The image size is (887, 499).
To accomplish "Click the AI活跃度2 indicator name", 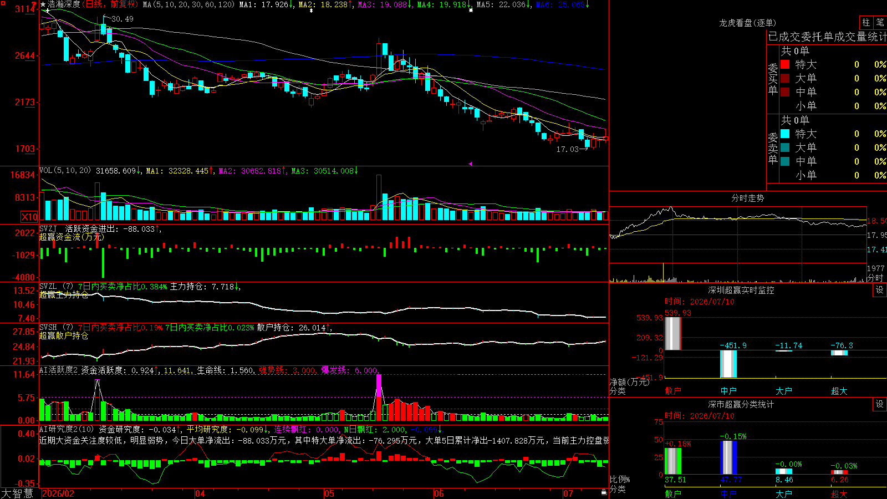I will [x=59, y=370].
